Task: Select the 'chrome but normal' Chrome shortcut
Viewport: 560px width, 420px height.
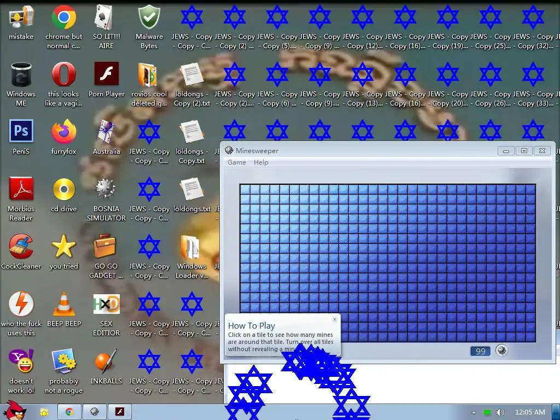Action: [63, 27]
